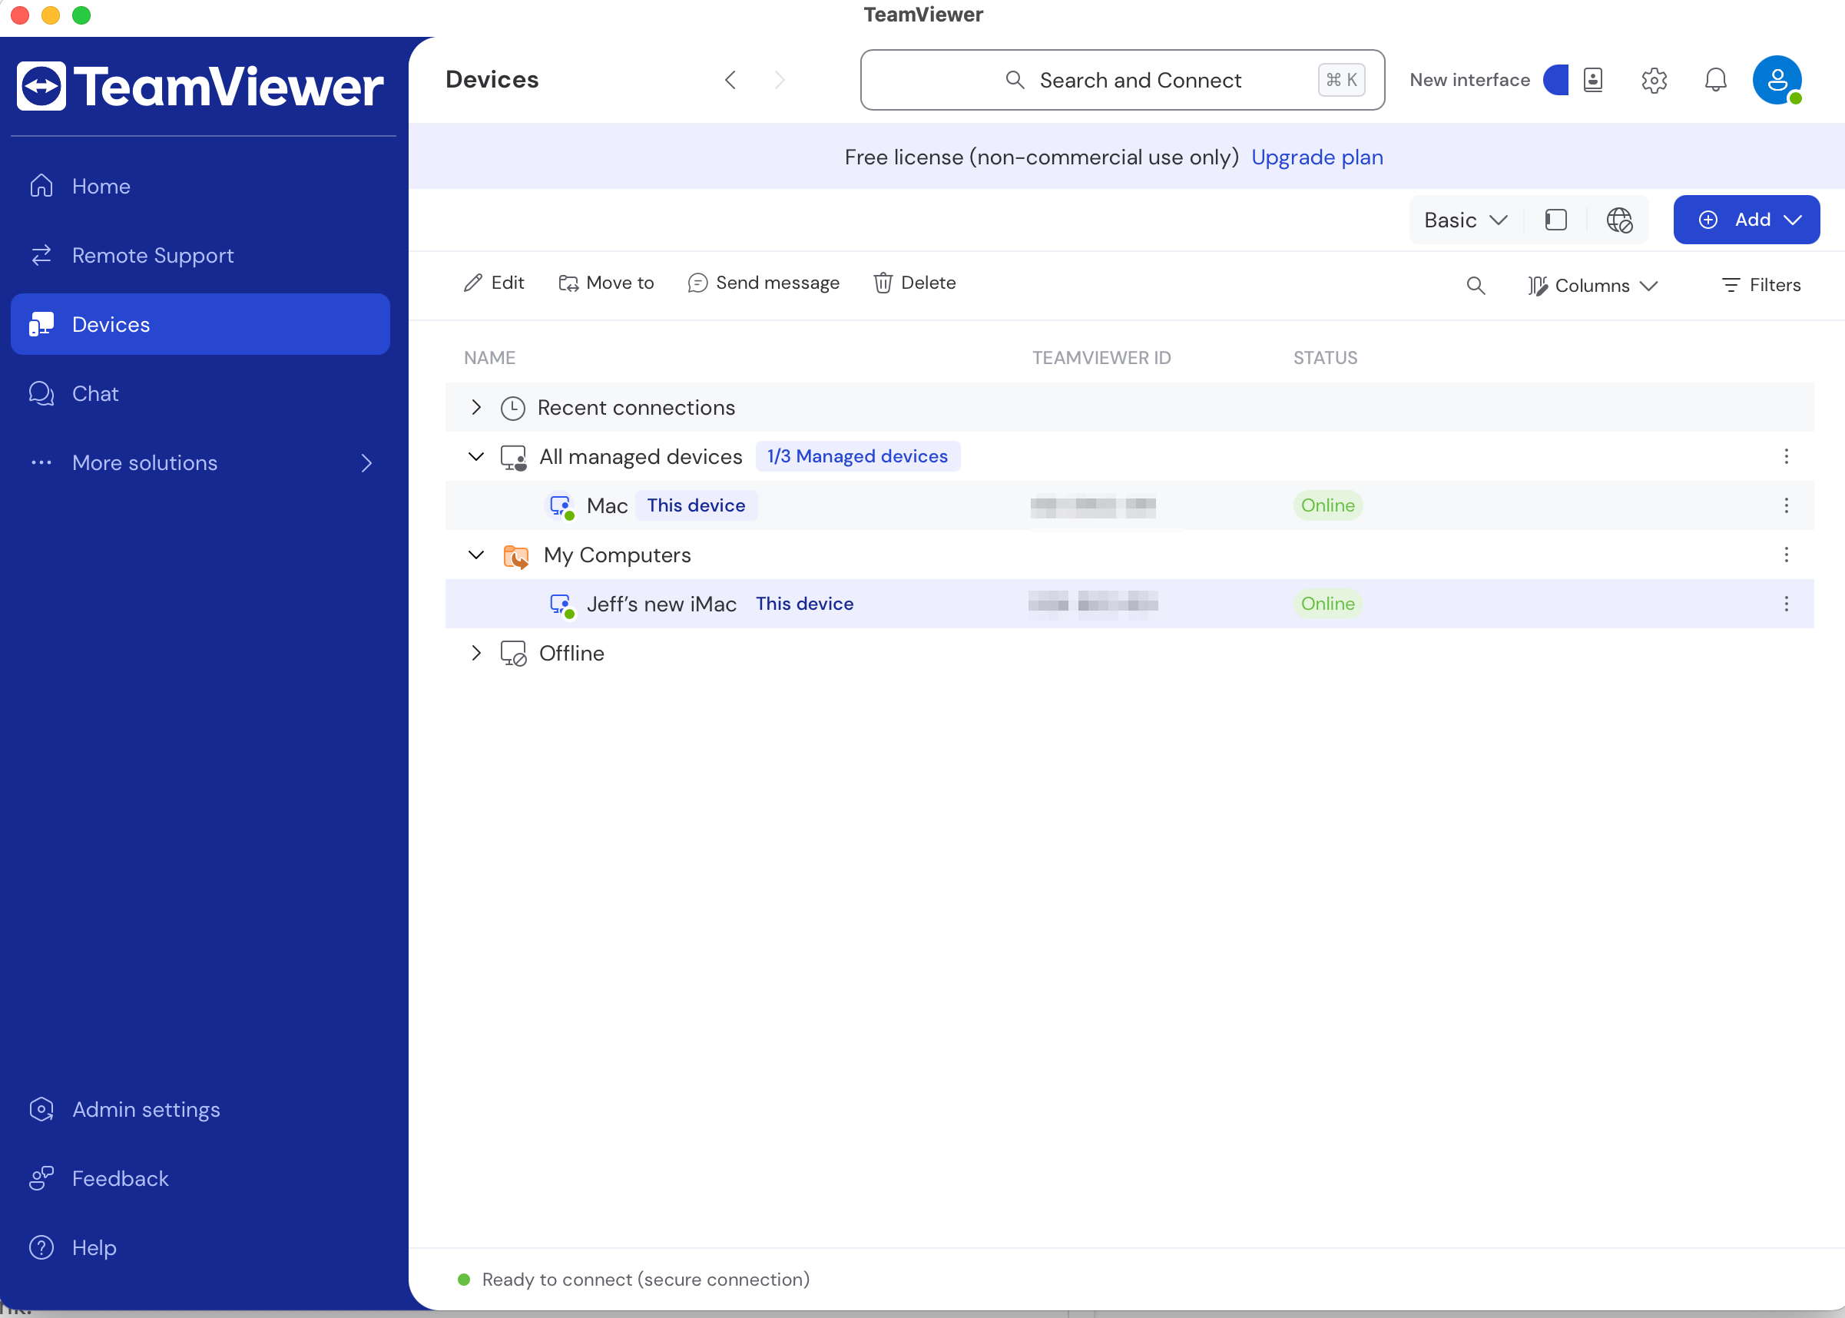Screen dimensions: 1845x1318
Task: Open Remote Support section
Action: pyautogui.click(x=200, y=256)
